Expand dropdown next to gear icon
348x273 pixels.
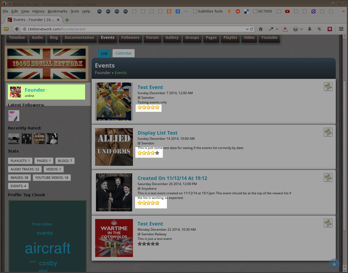[302, 29]
